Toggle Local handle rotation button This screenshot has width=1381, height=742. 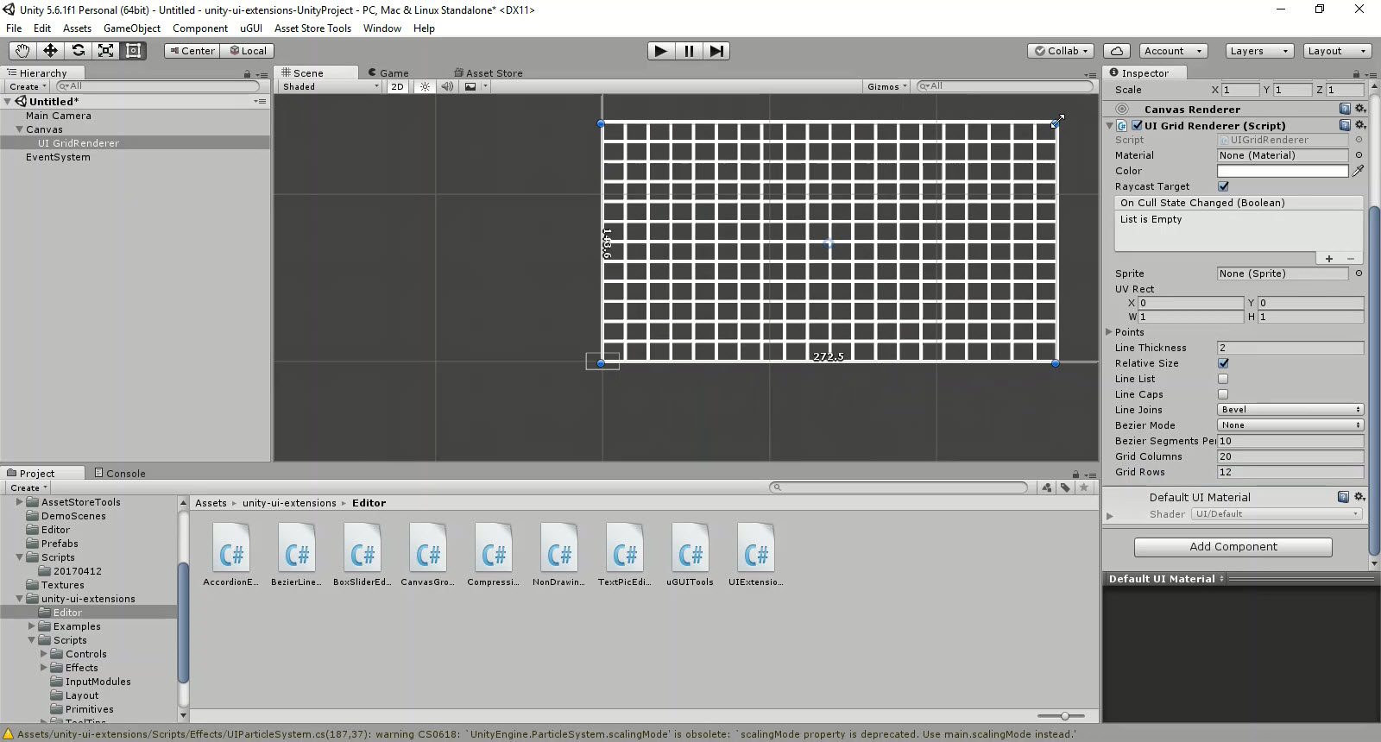pyautogui.click(x=248, y=51)
